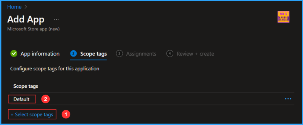Click the step 2 circle icon

74,54
